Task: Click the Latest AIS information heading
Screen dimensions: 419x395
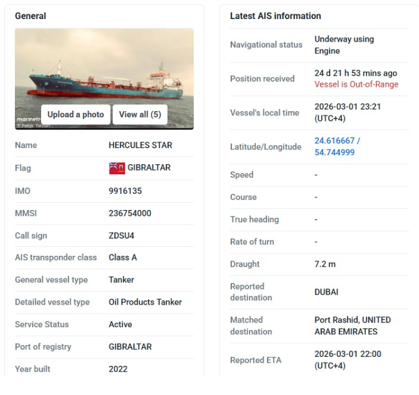Action: (x=275, y=16)
